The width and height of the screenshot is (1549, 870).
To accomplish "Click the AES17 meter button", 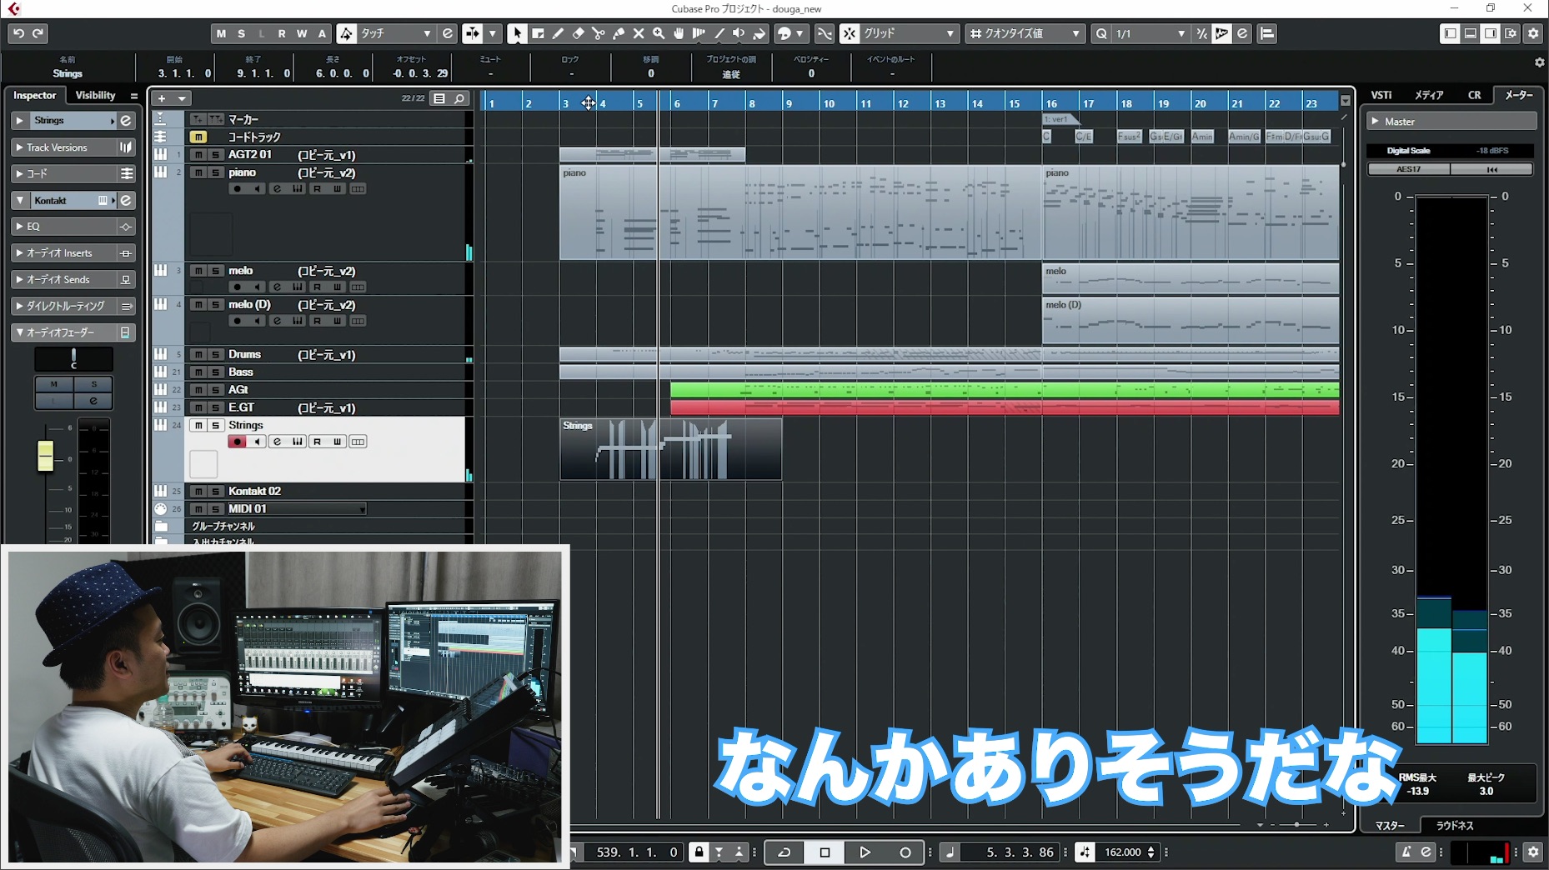I will 1409,169.
